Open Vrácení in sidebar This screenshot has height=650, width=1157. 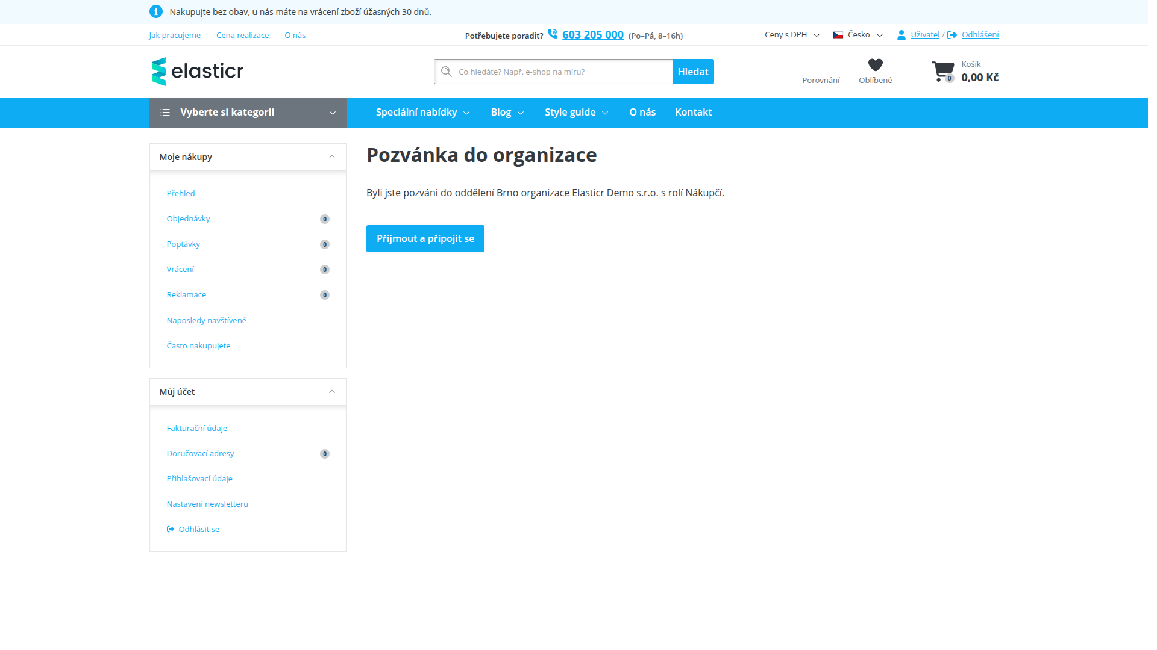180,269
